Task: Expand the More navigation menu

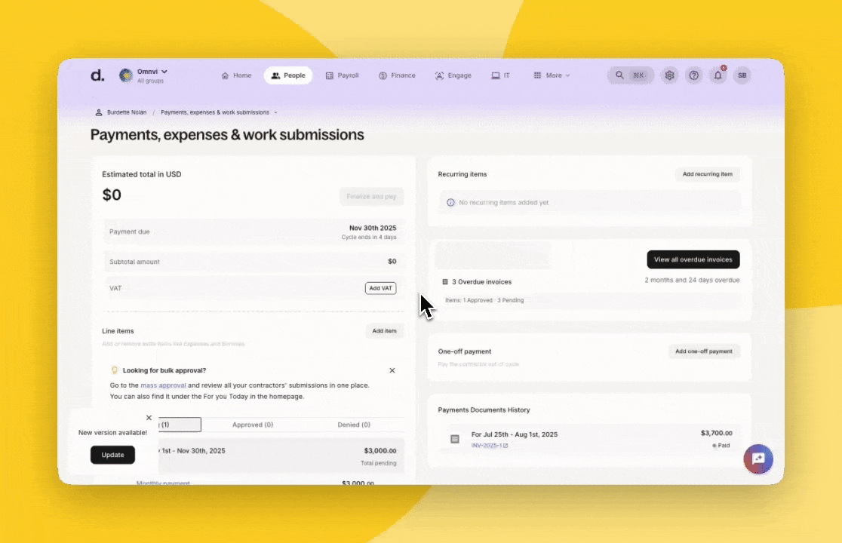Action: pos(552,75)
